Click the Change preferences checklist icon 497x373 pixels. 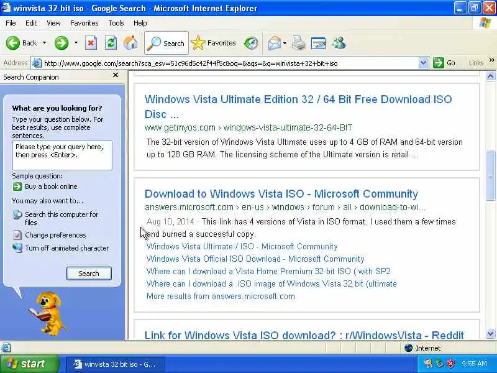(17, 235)
